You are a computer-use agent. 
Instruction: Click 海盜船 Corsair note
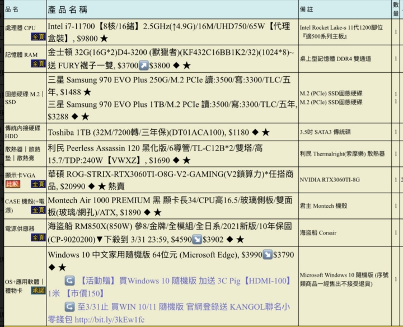point(318,233)
